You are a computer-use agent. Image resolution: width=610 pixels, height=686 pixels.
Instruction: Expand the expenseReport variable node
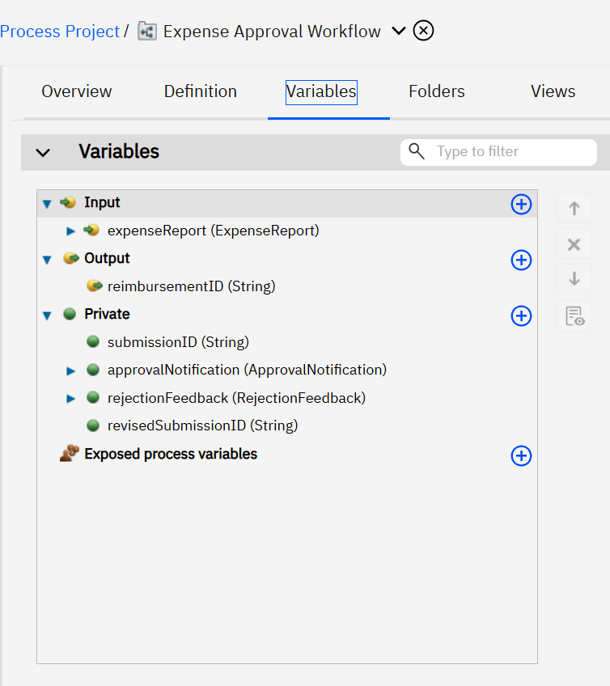tap(70, 231)
